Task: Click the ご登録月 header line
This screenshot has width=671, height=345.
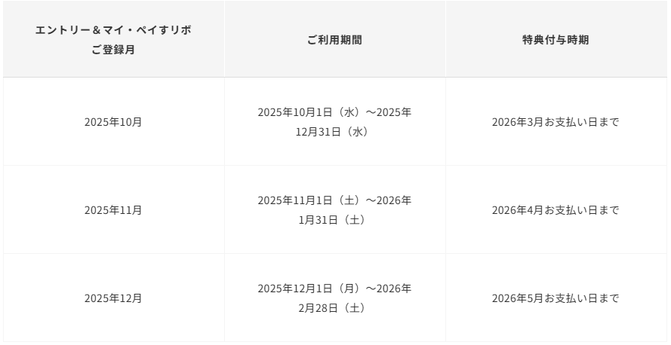Action: (113, 49)
